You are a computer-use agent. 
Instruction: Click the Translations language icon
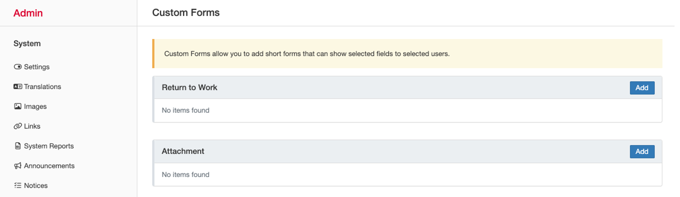18,87
